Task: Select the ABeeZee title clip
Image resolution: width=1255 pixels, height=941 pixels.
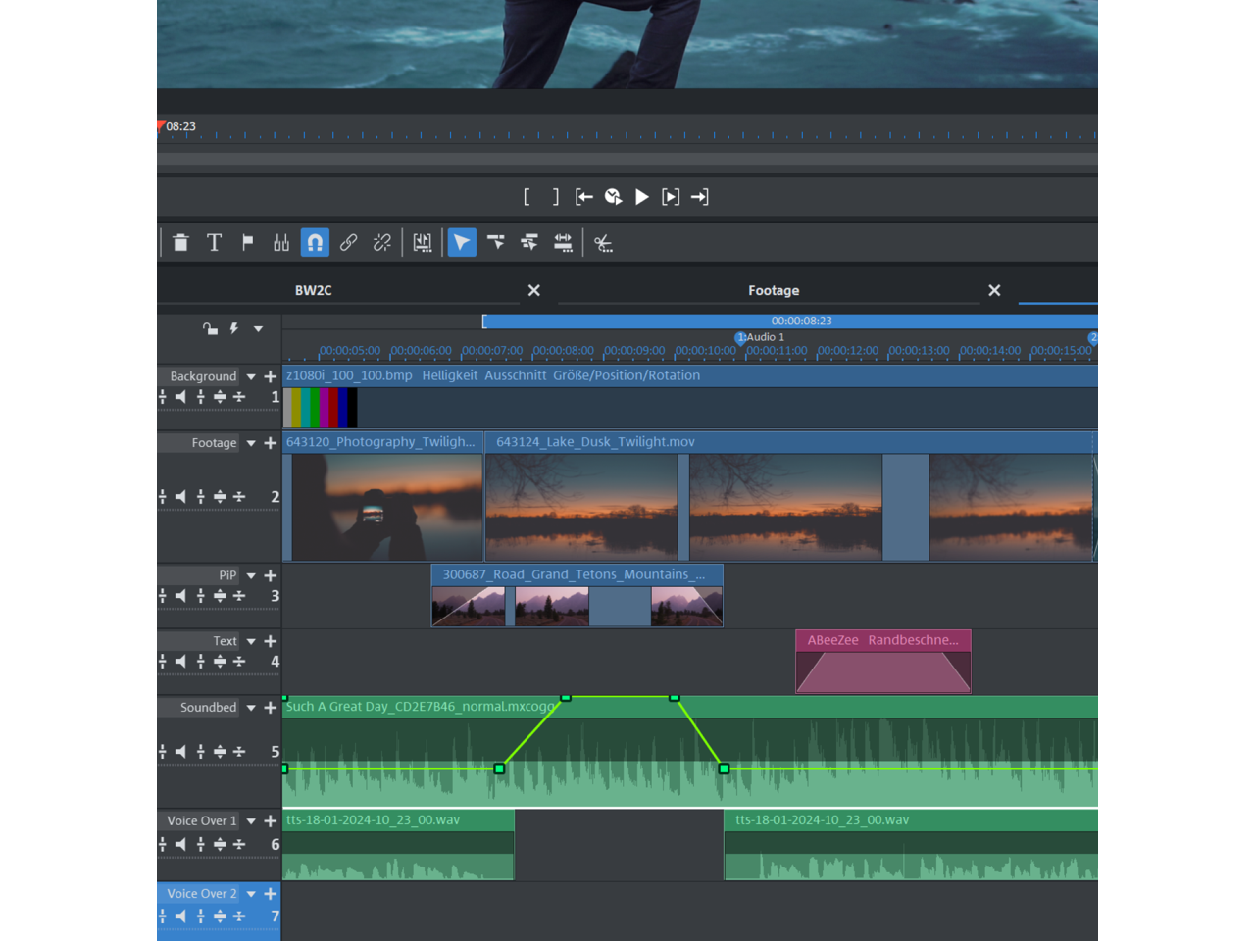Action: [x=882, y=662]
